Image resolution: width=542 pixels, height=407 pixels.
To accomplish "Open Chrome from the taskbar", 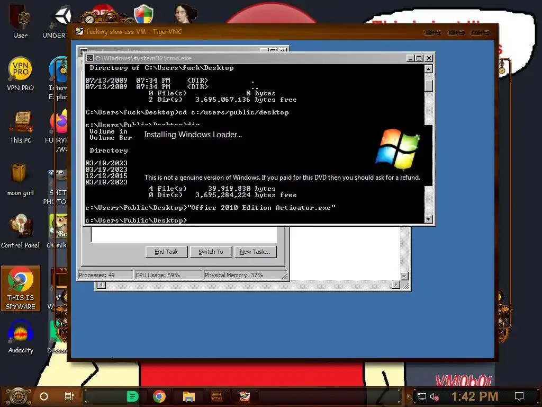I will coord(159,396).
